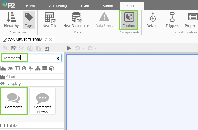Create a New Calc
The image size is (198, 130).
50,20
